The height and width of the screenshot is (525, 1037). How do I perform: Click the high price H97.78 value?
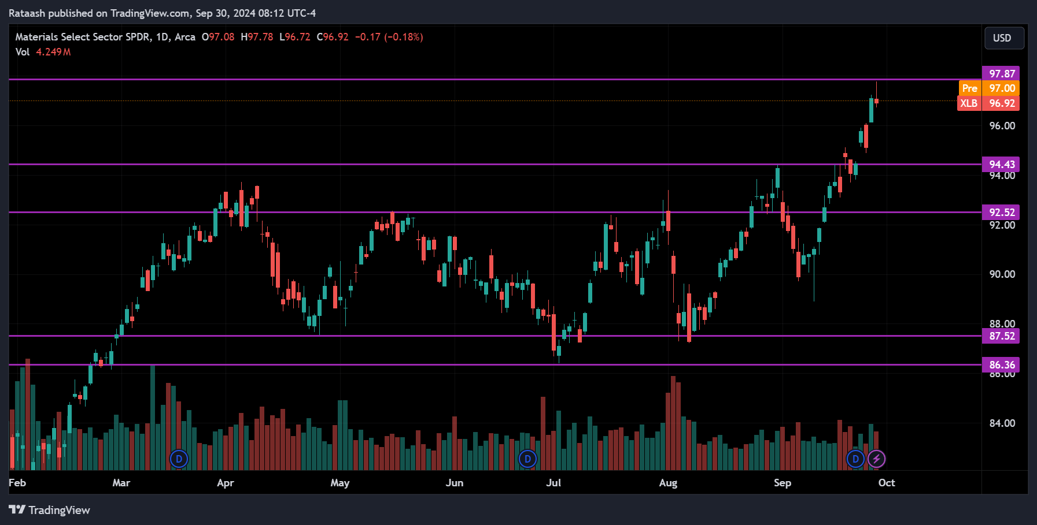(x=257, y=37)
